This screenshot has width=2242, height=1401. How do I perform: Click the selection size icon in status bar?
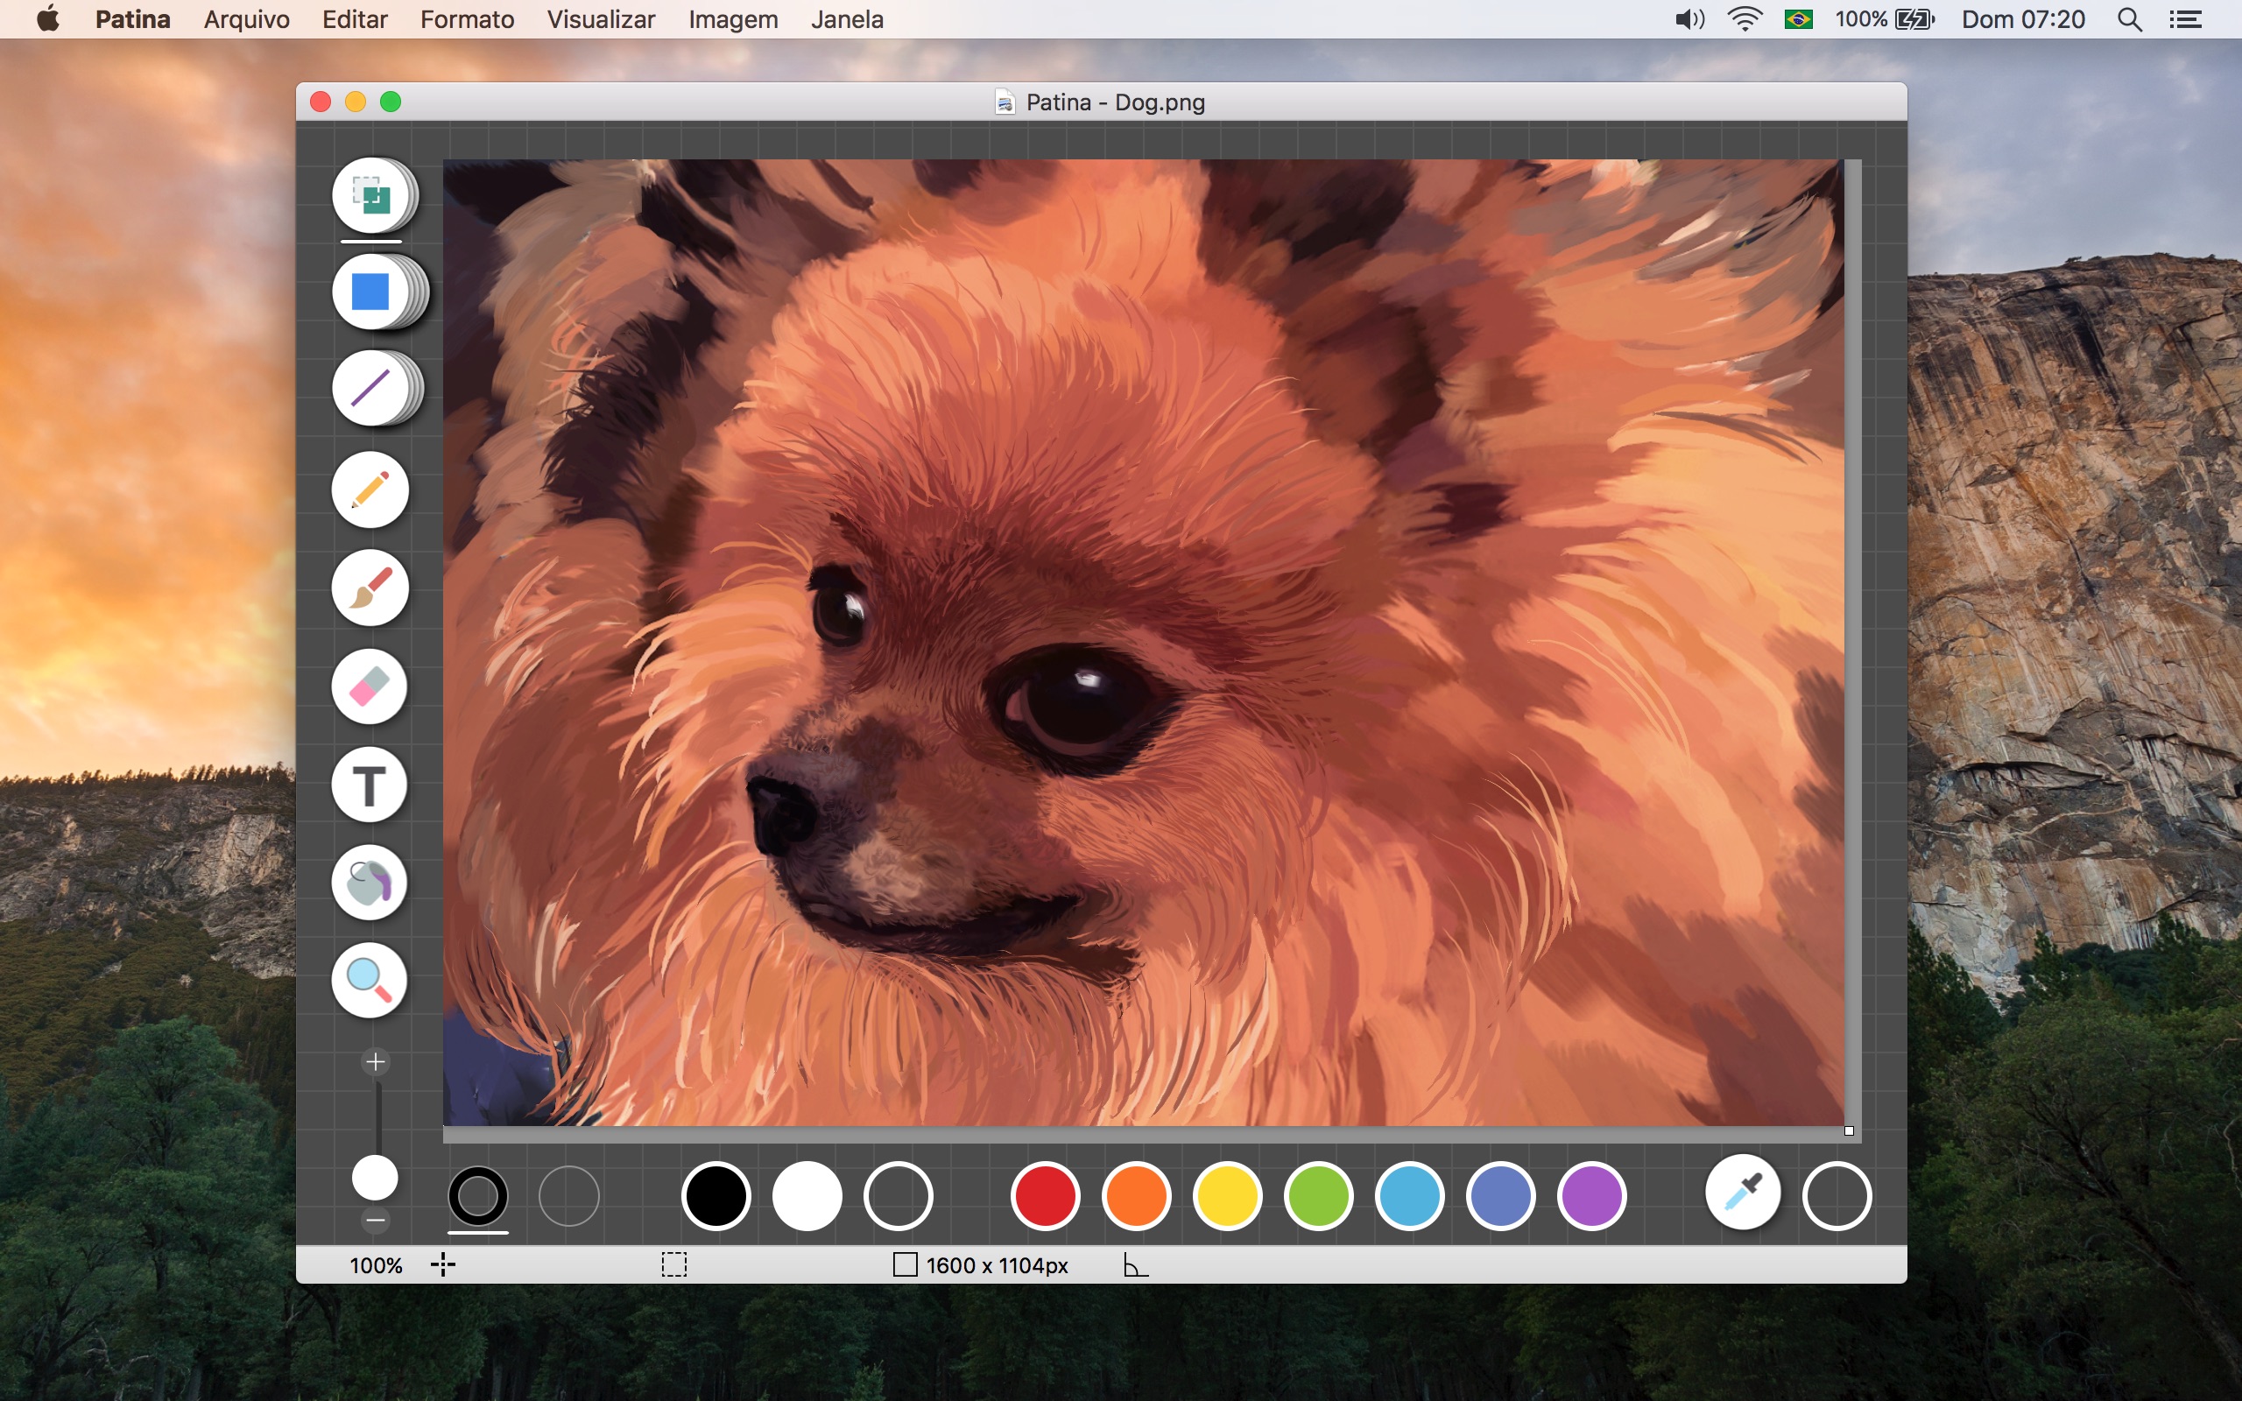click(674, 1264)
